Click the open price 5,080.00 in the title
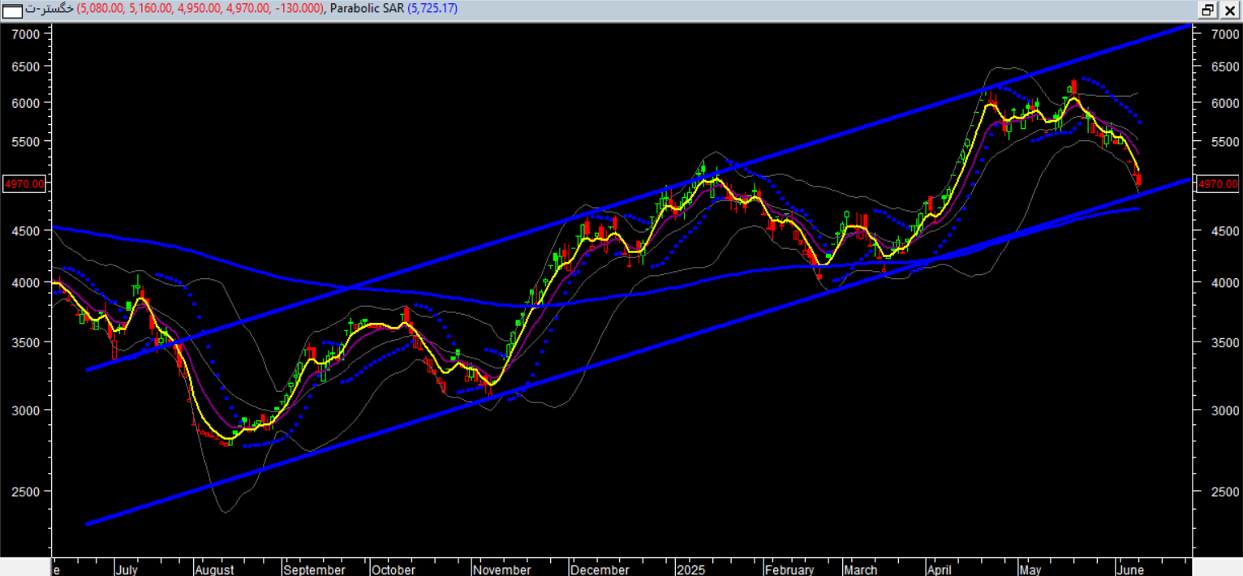This screenshot has height=576, width=1243. pyautogui.click(x=101, y=8)
